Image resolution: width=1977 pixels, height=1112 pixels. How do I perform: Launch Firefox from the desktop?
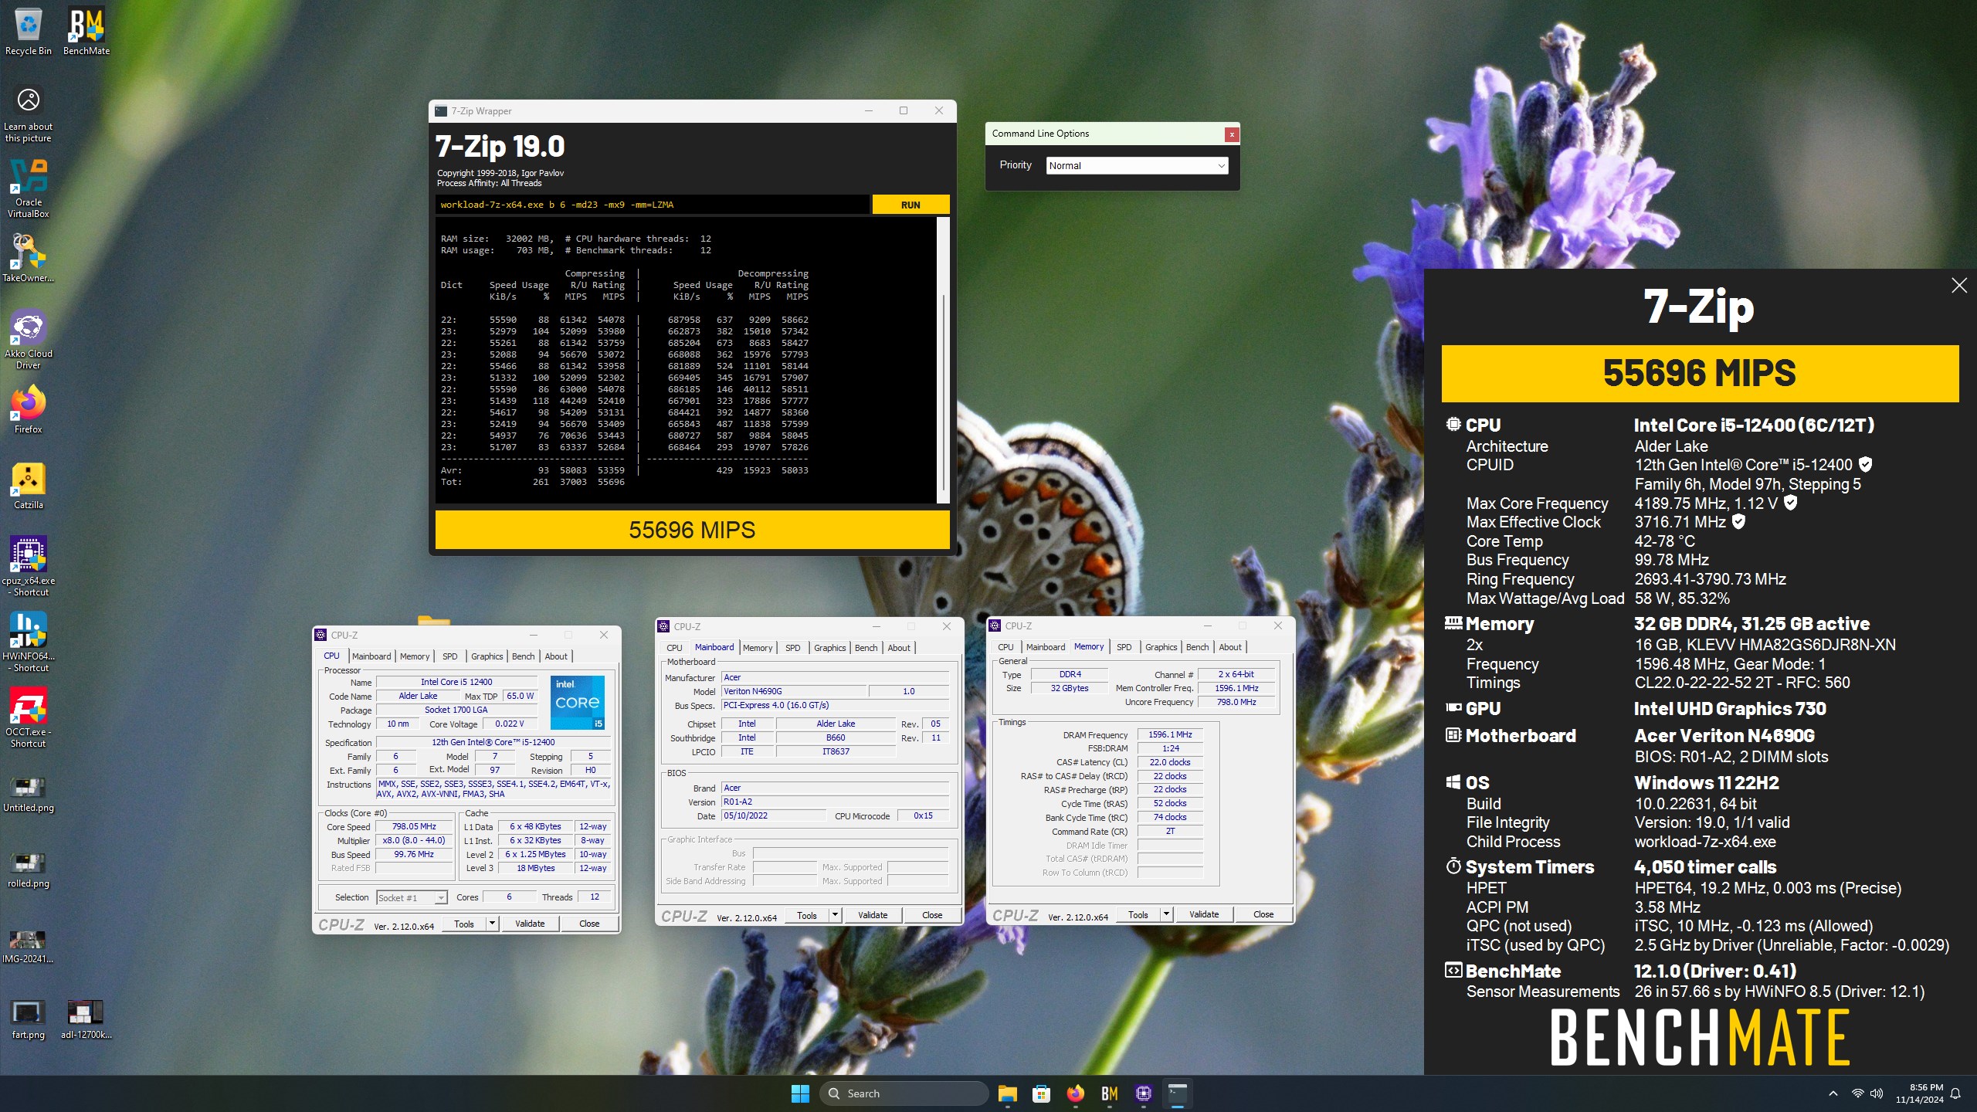pos(28,410)
